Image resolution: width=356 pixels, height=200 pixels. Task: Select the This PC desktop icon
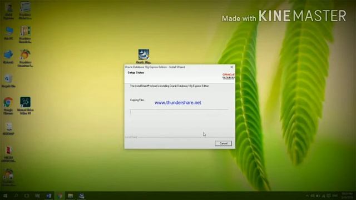pos(9,33)
